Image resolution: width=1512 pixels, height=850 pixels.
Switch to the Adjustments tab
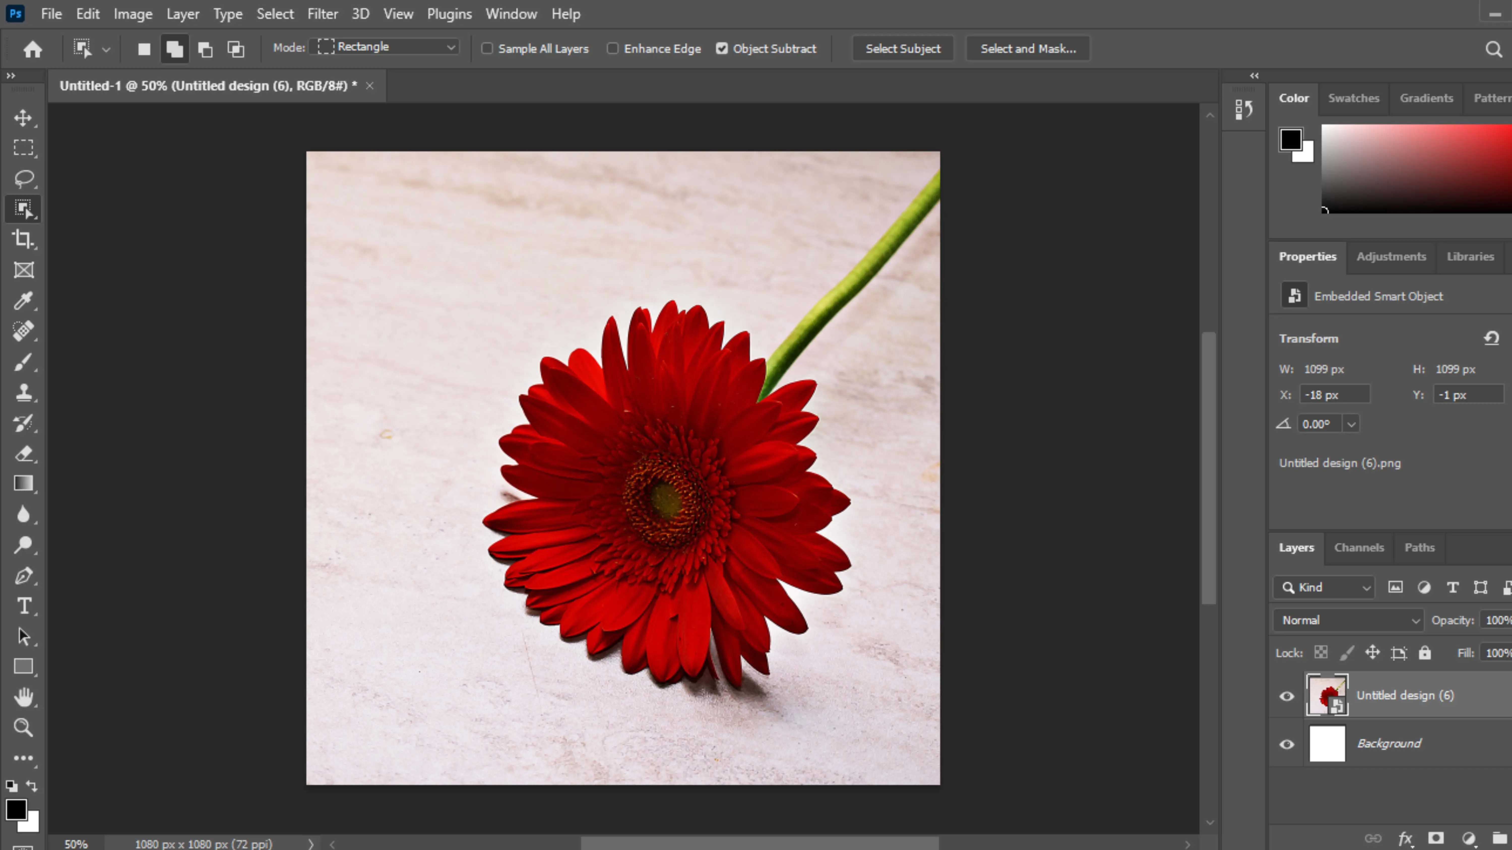coord(1391,256)
